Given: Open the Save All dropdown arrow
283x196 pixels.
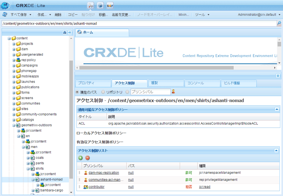Looking at the screenshot, I should pos(30,15).
